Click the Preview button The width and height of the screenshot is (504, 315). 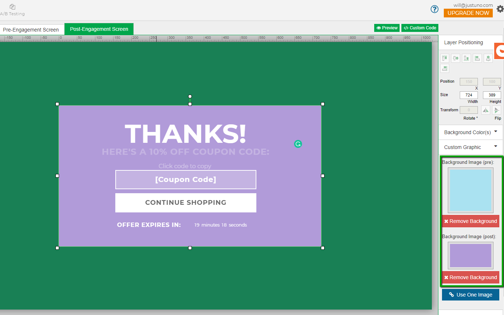point(387,28)
